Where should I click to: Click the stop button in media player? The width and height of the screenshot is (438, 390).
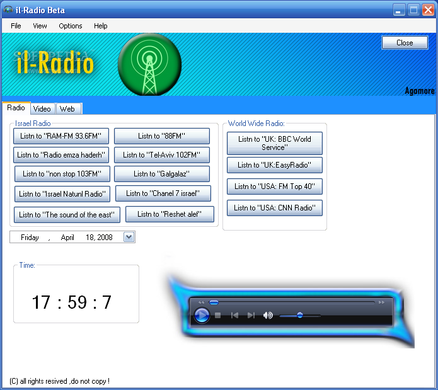(x=218, y=316)
